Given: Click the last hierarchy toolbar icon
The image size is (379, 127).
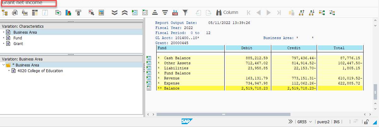Looking at the screenshot, I should point(332,13).
